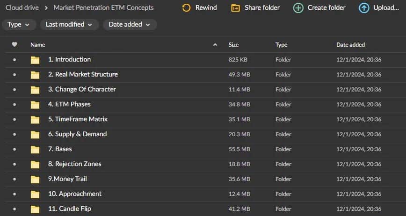Sort by the Size column header
The image size is (406, 216).
tap(233, 45)
